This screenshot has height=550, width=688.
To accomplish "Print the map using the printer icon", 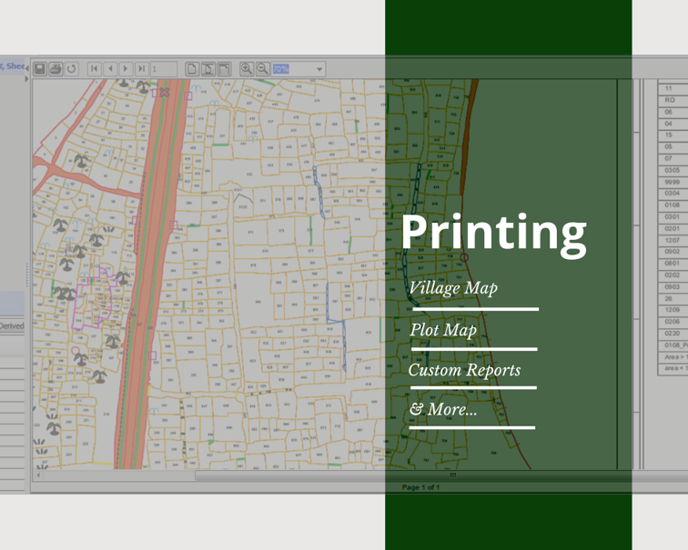I will point(56,69).
